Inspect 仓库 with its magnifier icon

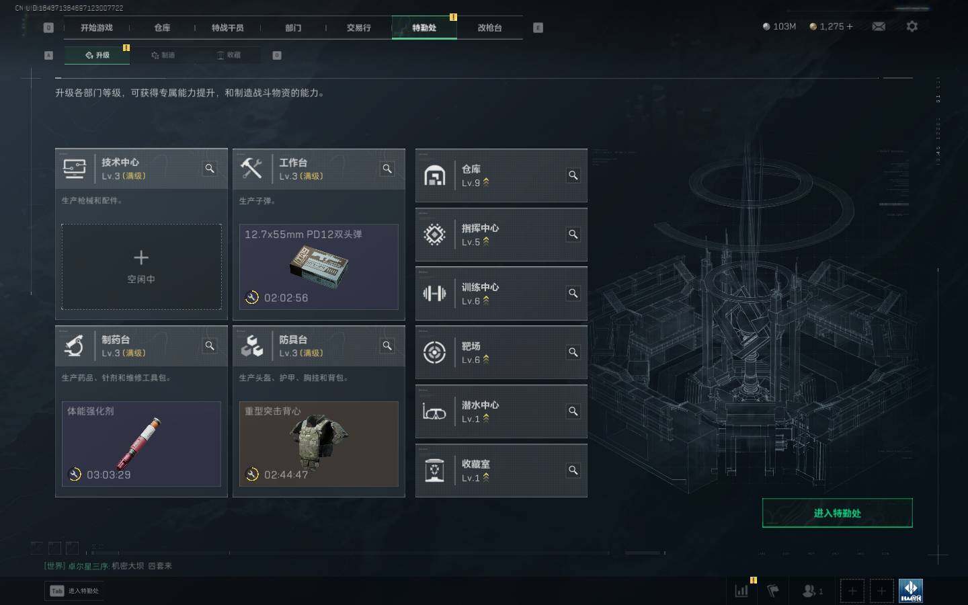(x=573, y=175)
